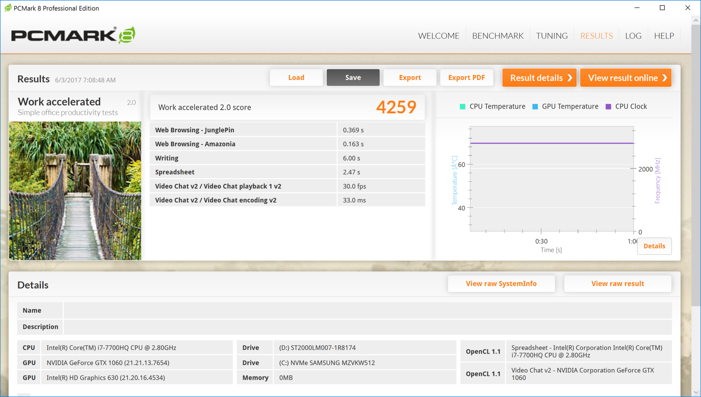This screenshot has width=701, height=397.
Task: Click the 'Details' section heading
Action: click(33, 285)
